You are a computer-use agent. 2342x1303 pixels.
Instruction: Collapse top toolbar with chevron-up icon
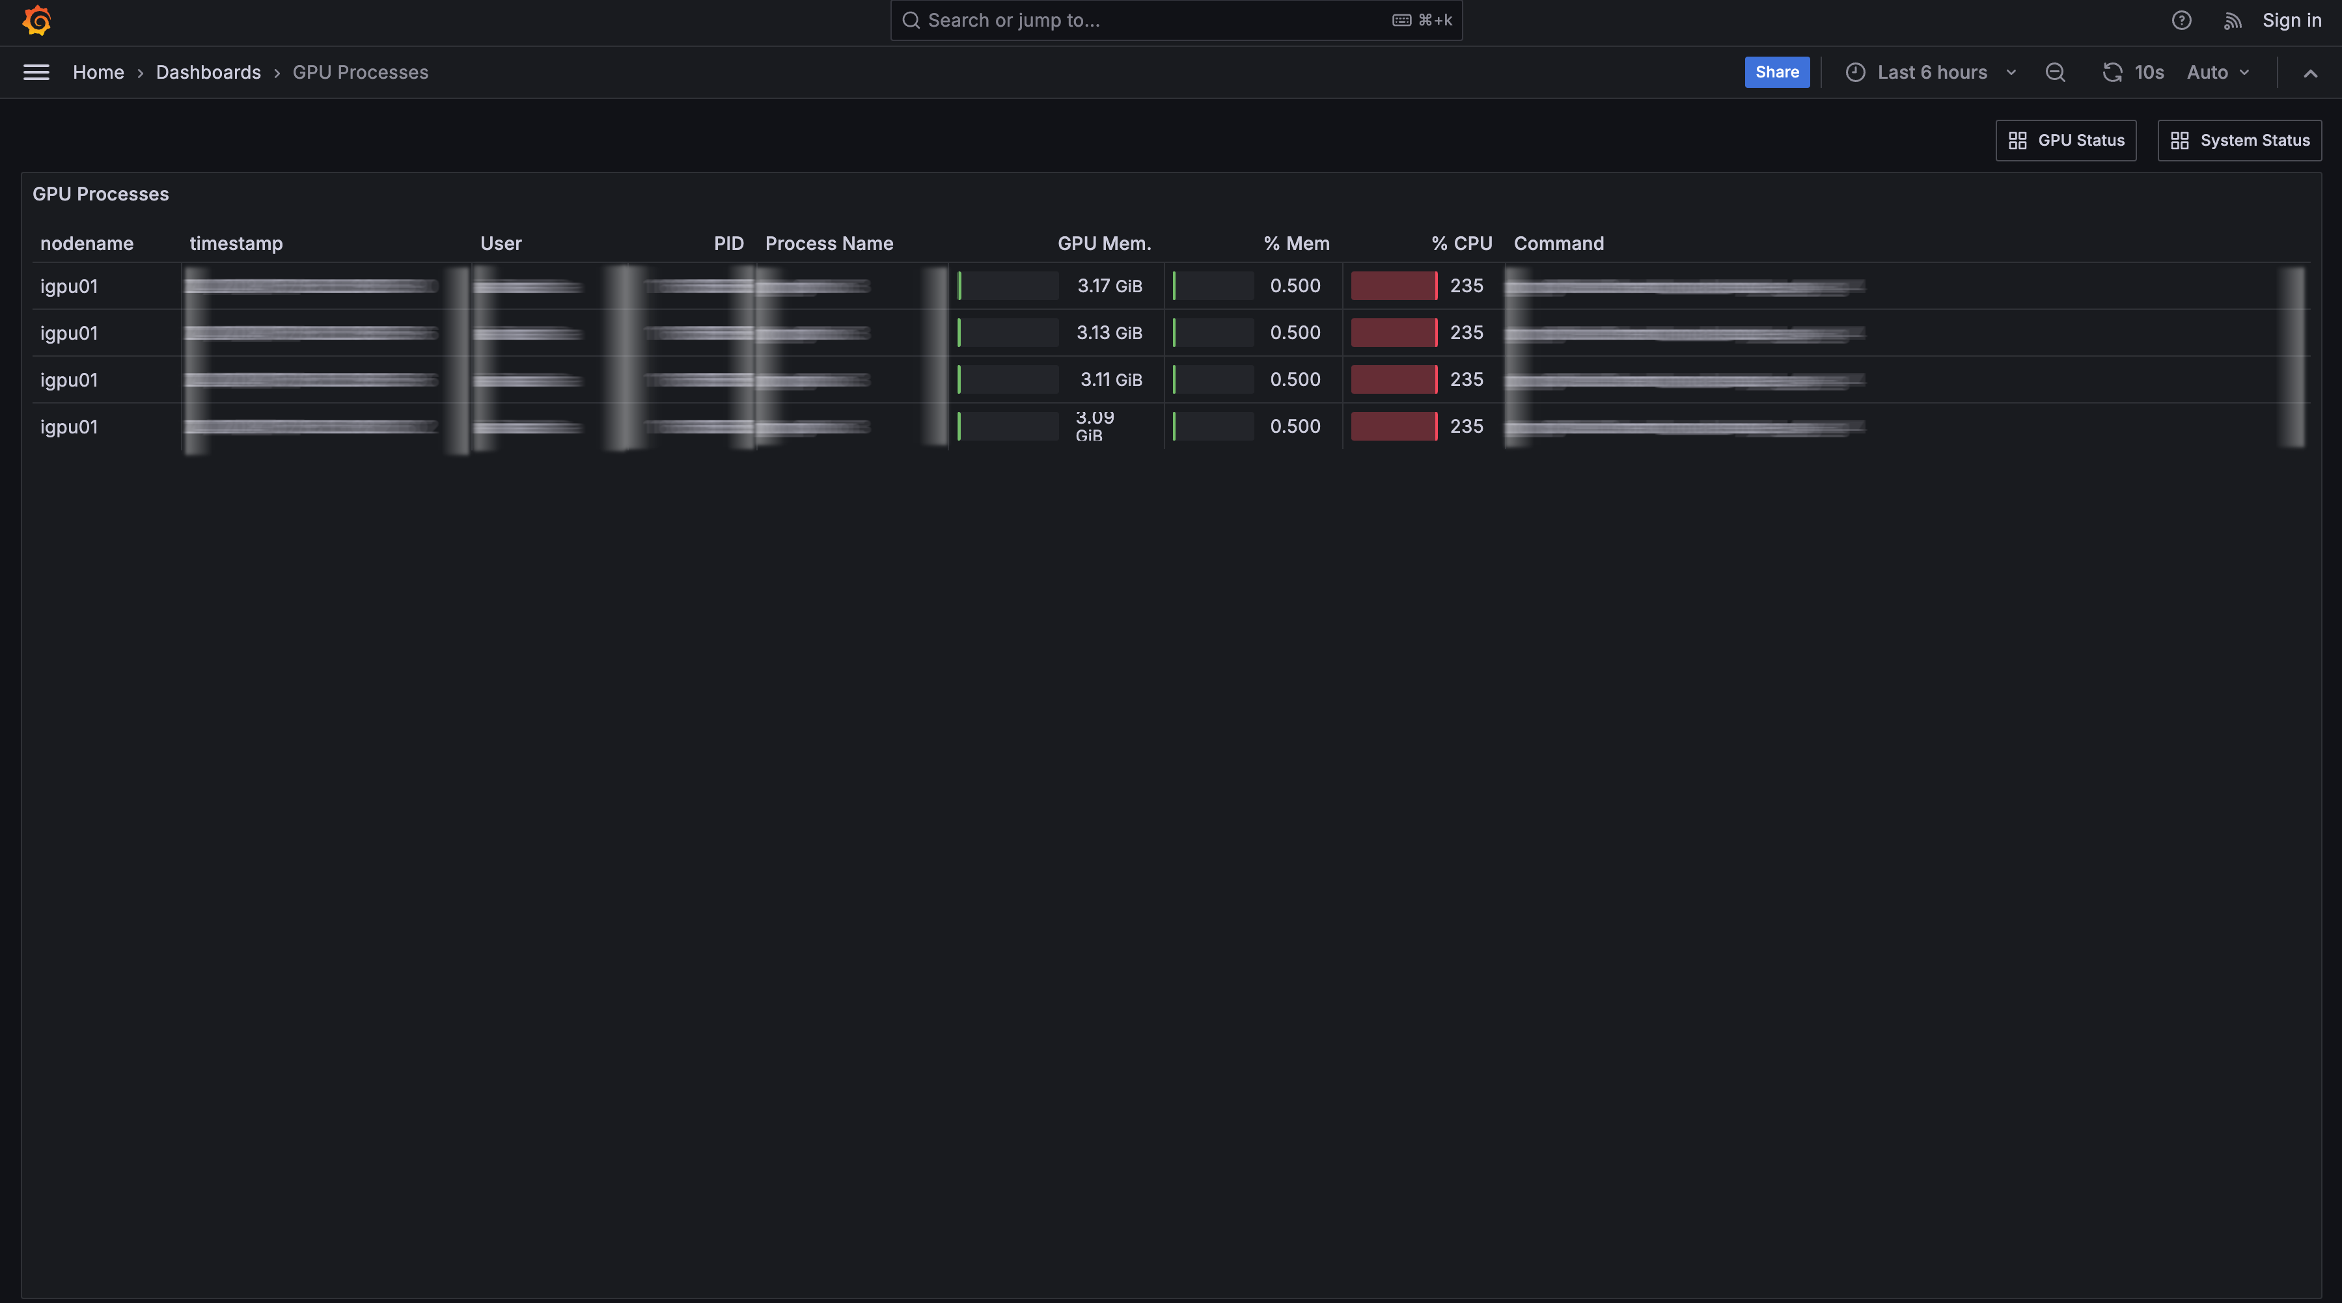2309,73
